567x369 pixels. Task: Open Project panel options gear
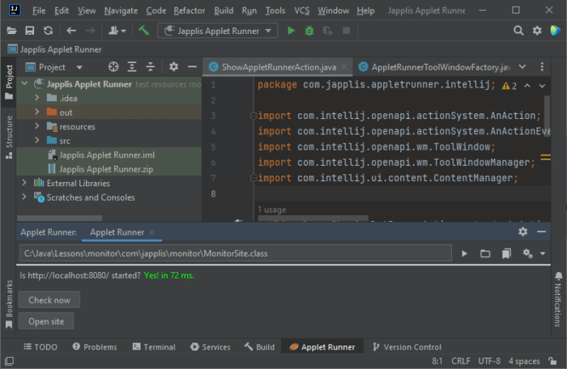pyautogui.click(x=173, y=67)
